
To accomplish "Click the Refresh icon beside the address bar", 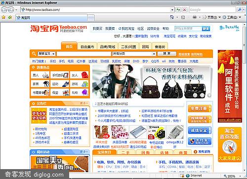I will [x=178, y=10].
